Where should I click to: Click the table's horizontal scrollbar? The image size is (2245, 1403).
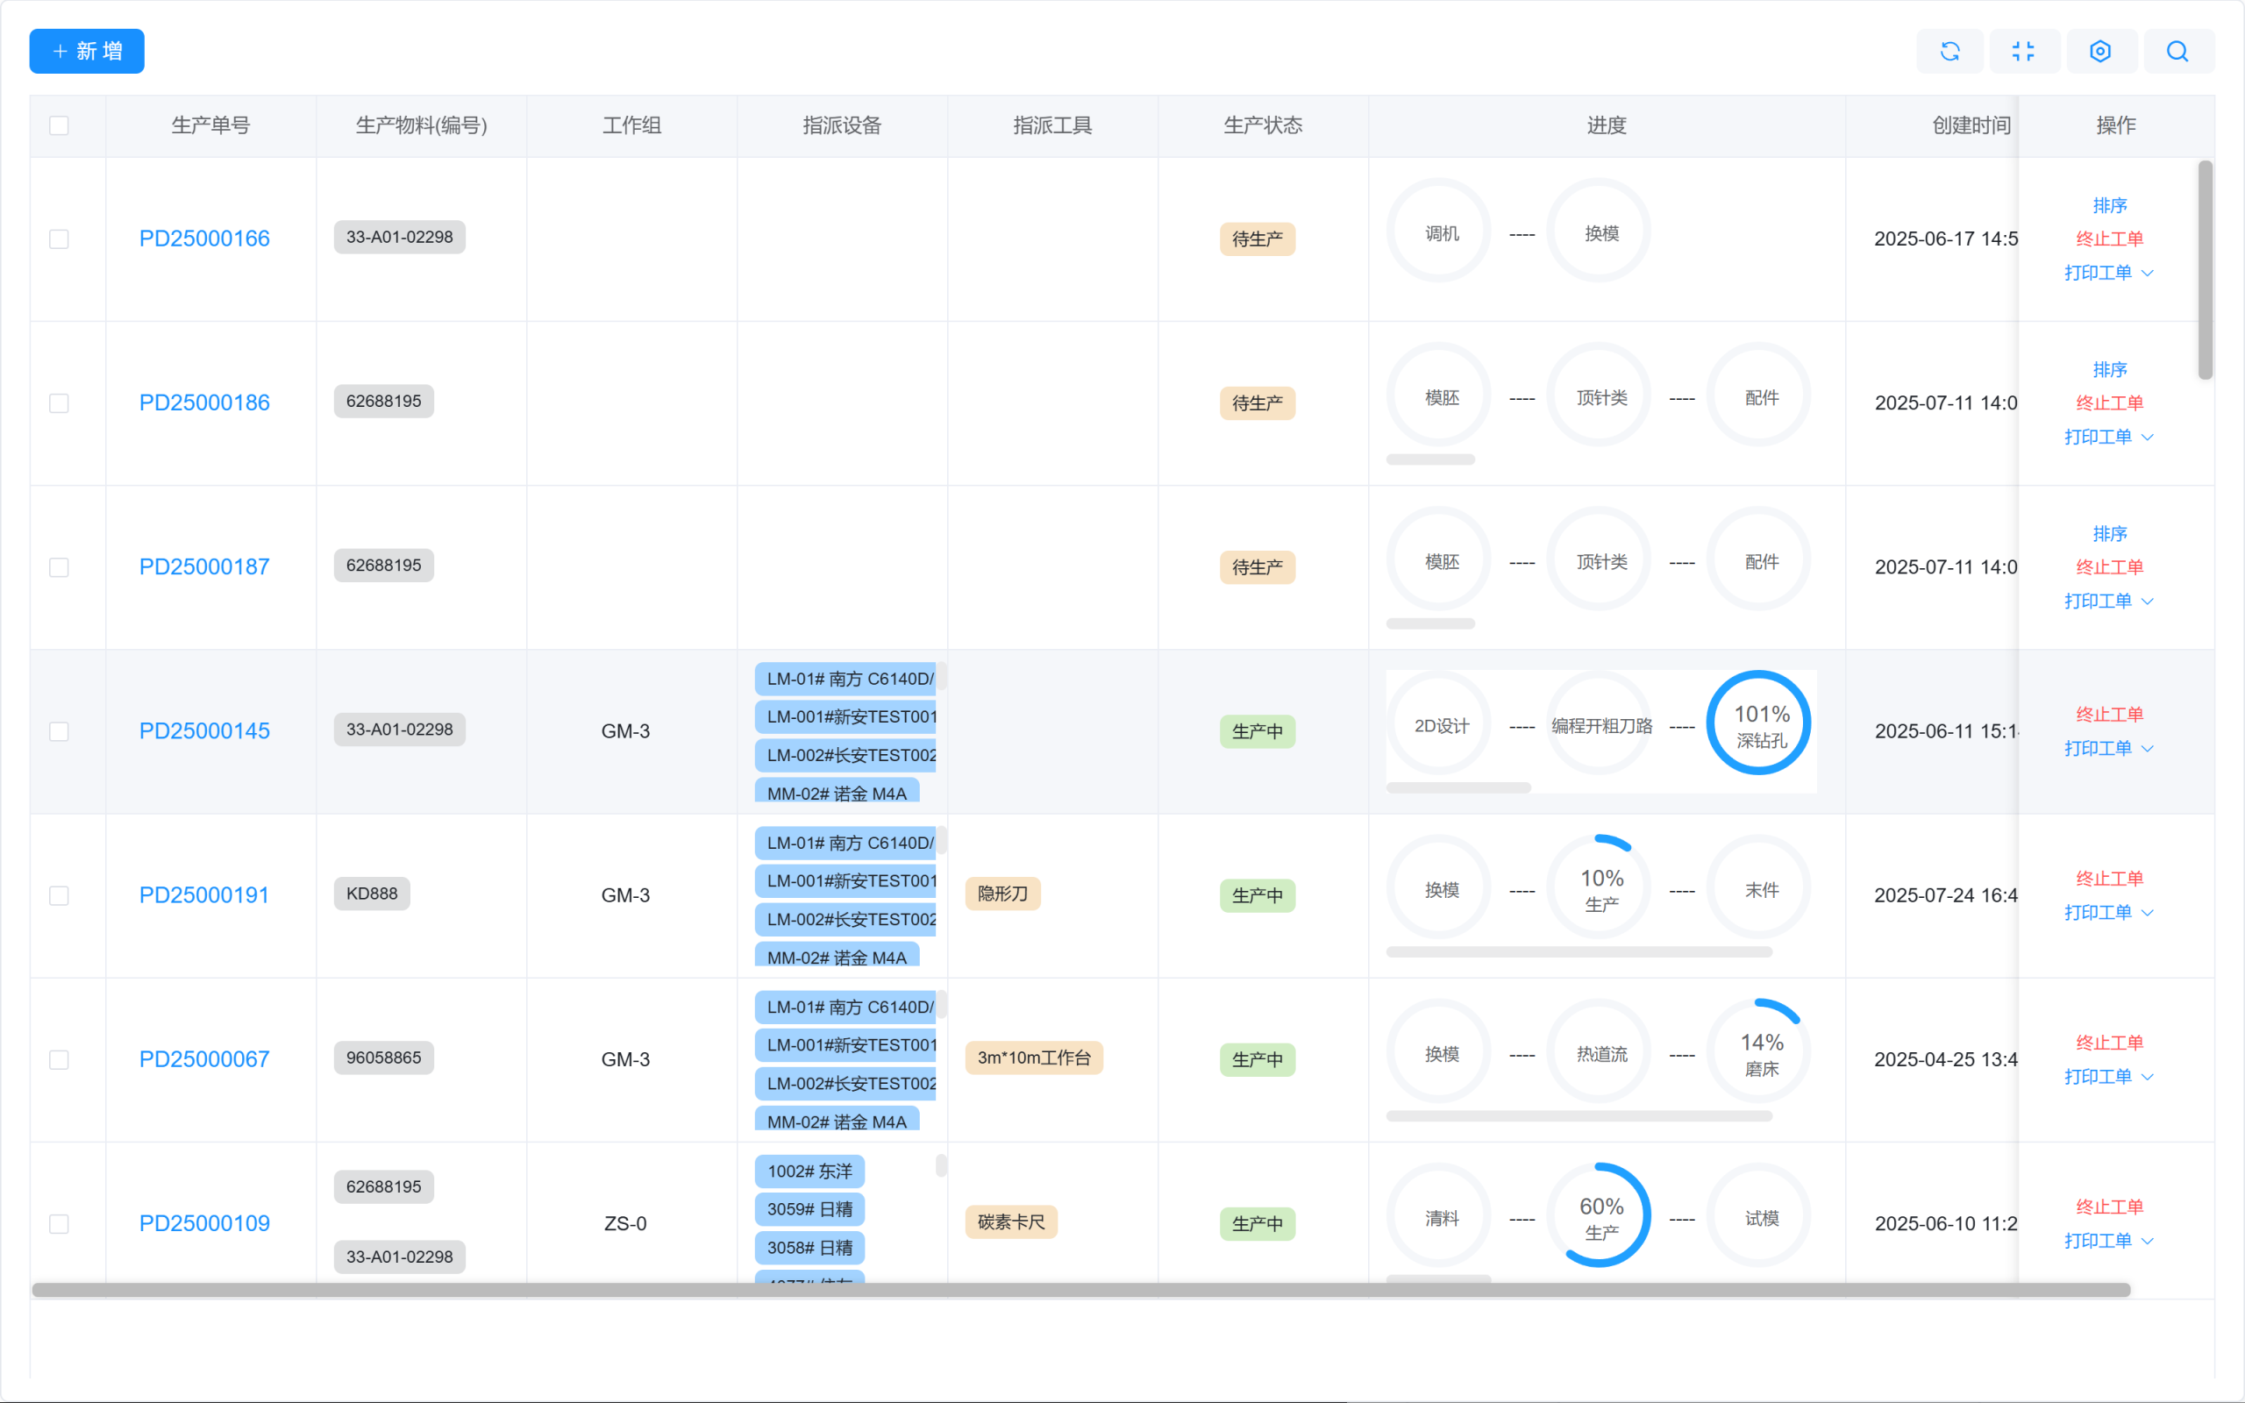pos(1080,1290)
